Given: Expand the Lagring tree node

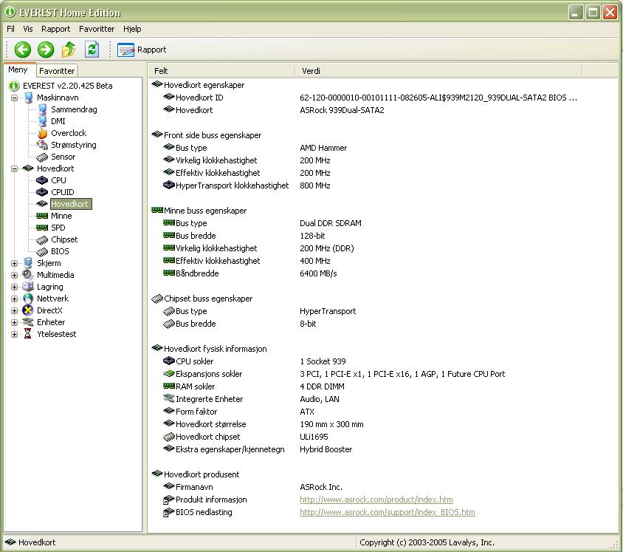Looking at the screenshot, I should click(14, 287).
